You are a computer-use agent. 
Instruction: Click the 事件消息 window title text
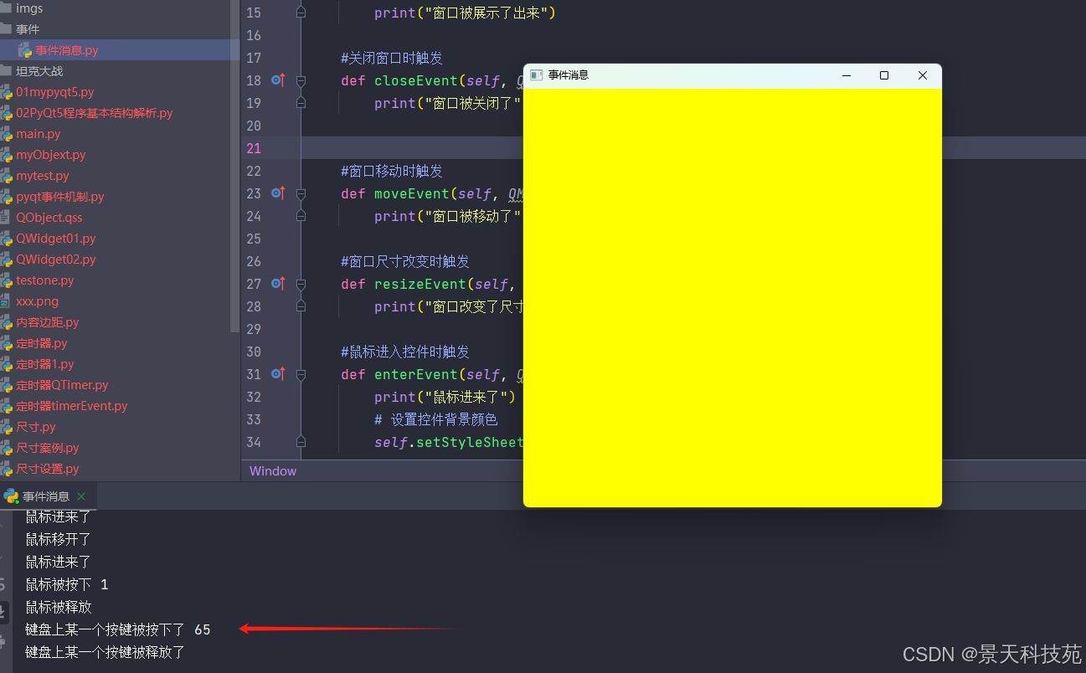569,75
